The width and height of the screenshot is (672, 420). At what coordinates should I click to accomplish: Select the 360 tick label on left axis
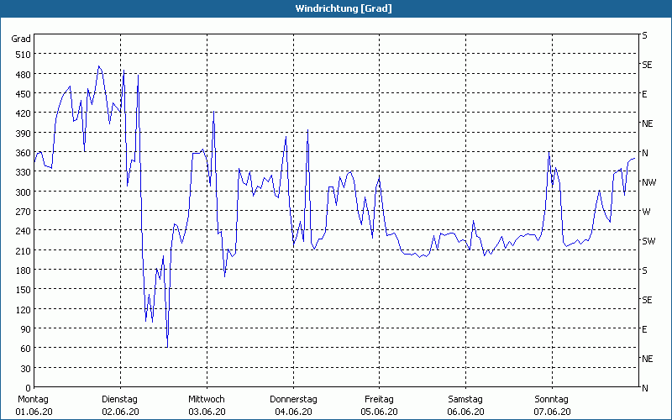tap(22, 153)
